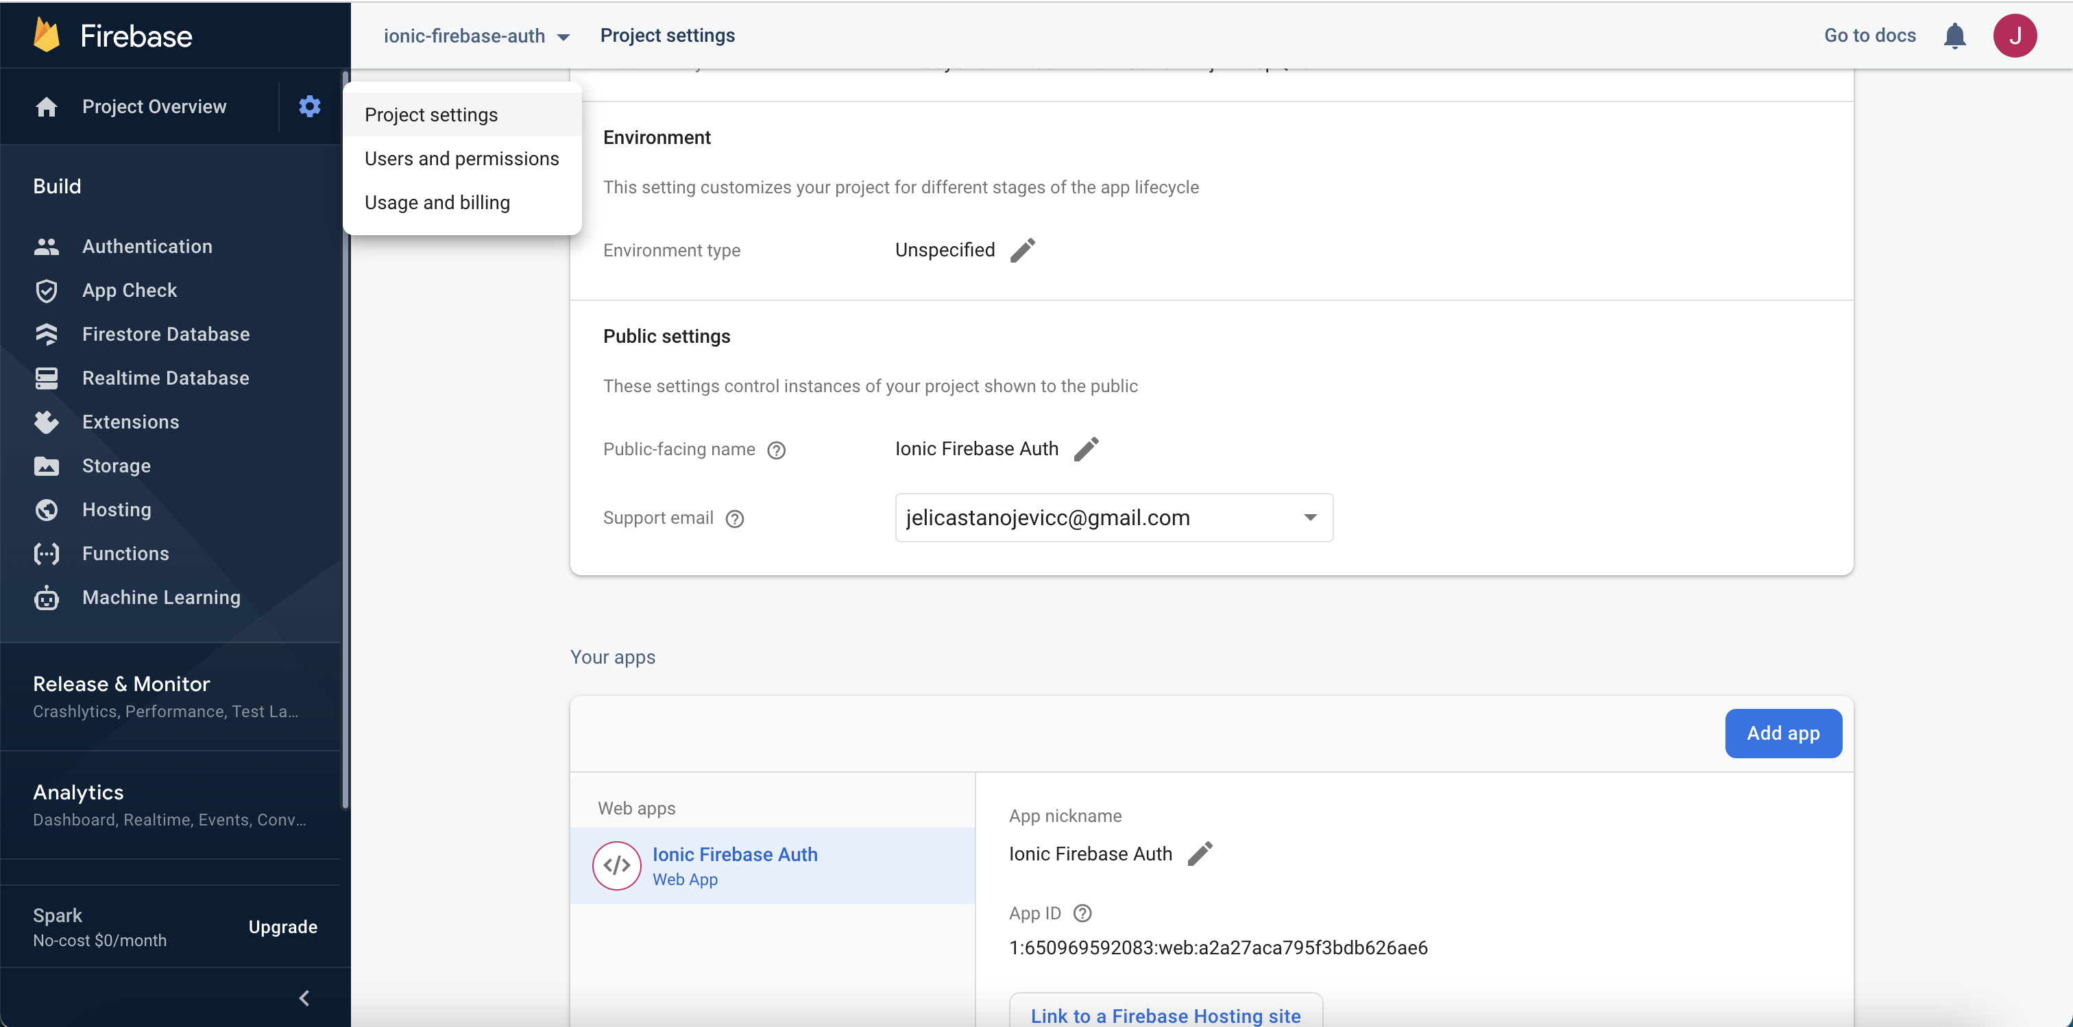Viewport: 2073px width, 1027px height.
Task: Click the Spark plan label
Action: [57, 916]
